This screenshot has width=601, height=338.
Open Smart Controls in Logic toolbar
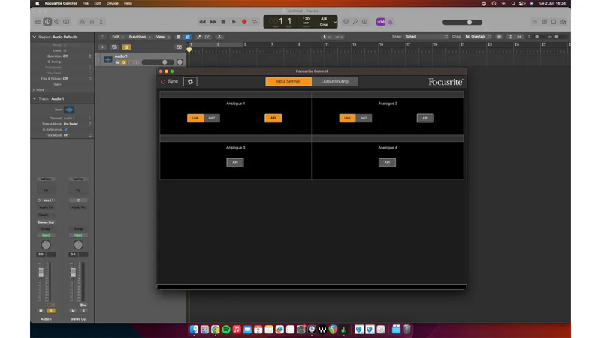[83, 22]
